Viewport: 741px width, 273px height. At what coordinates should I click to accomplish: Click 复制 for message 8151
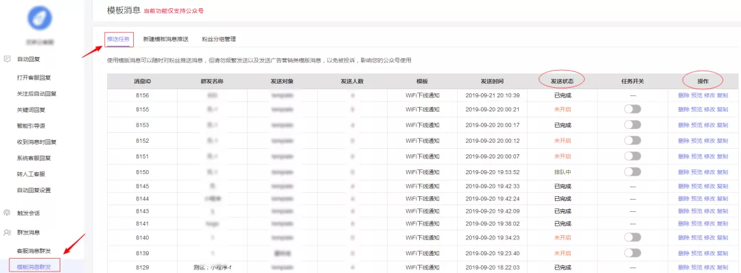tap(722, 156)
